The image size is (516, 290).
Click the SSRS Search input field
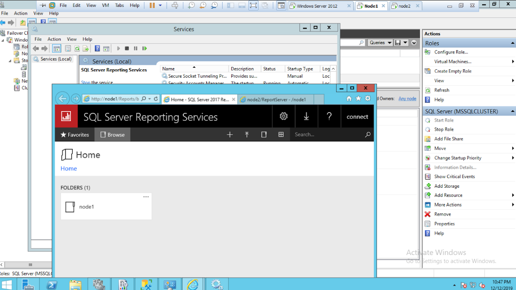(x=327, y=135)
